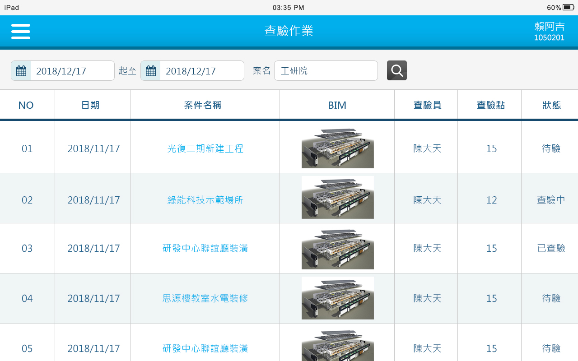Sort by 狀態 column header
The width and height of the screenshot is (578, 361).
551,105
